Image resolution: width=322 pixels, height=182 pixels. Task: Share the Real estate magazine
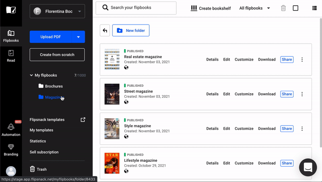click(287, 59)
